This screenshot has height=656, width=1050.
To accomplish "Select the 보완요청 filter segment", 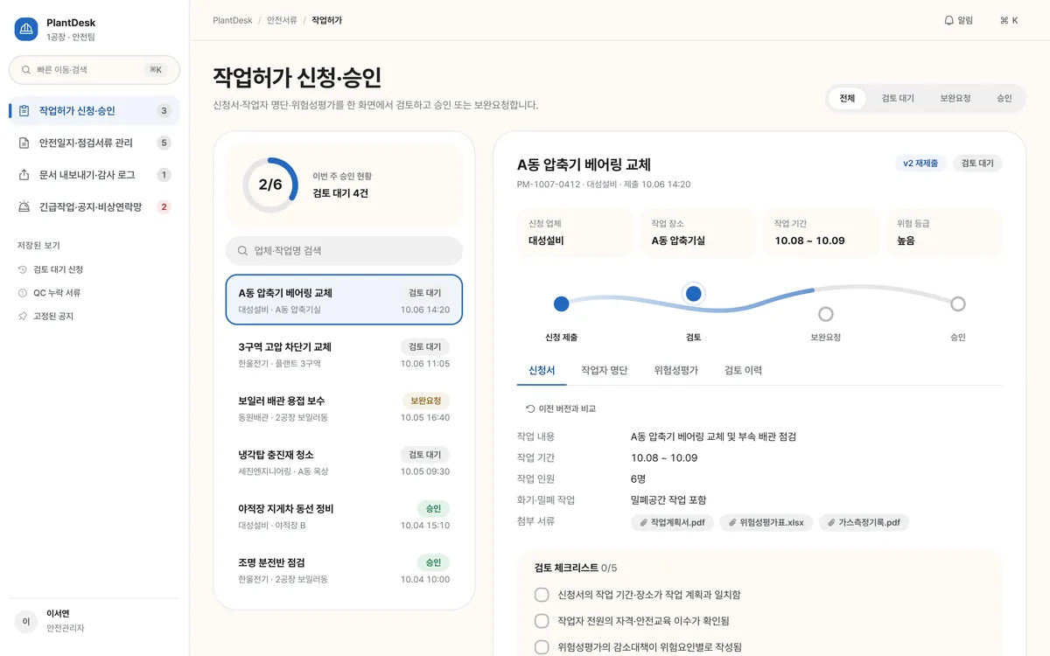I will 955,99.
